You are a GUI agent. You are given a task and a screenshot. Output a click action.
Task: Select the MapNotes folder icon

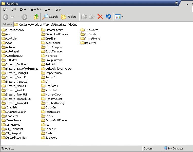point(43,86)
